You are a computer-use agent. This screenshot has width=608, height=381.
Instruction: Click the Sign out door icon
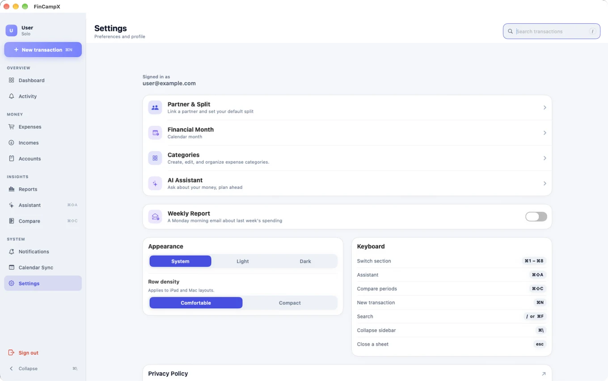pos(12,353)
